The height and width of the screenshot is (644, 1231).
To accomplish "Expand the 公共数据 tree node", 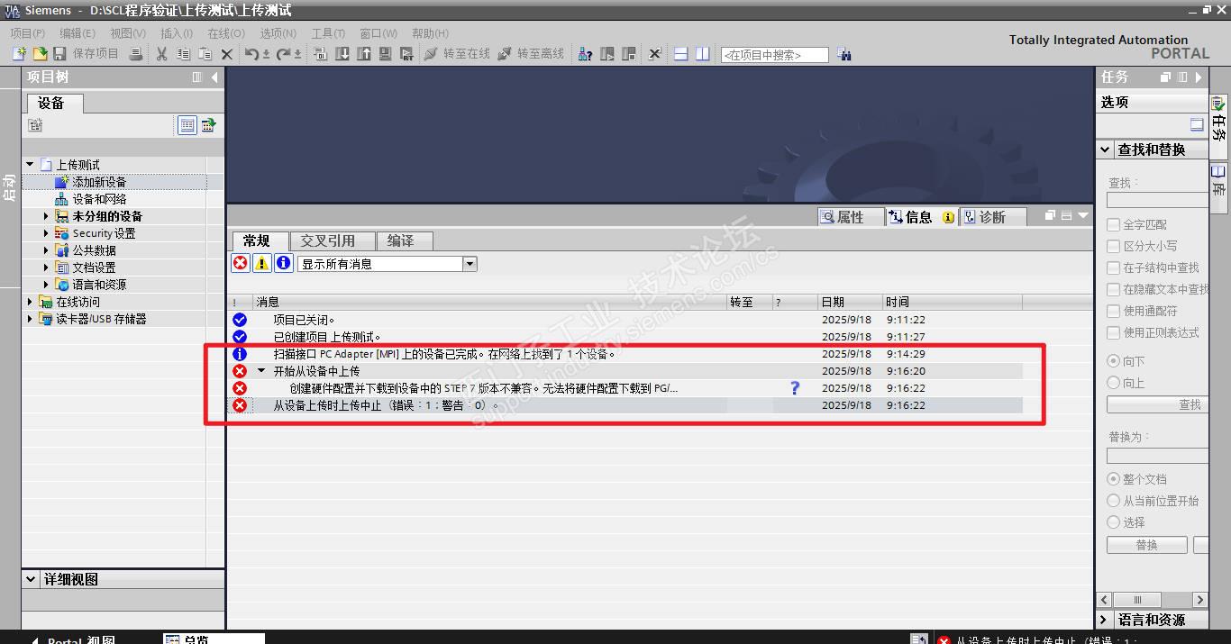I will [x=47, y=250].
